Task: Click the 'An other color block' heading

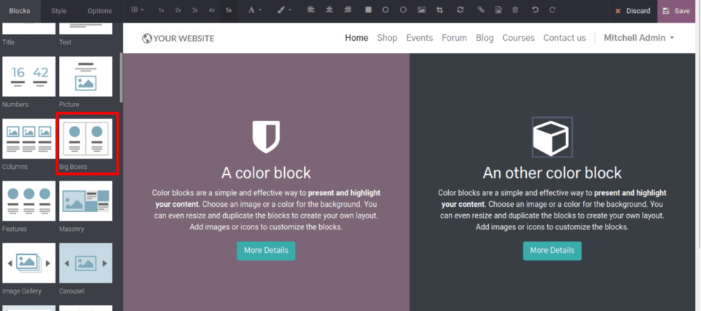Action: (552, 173)
